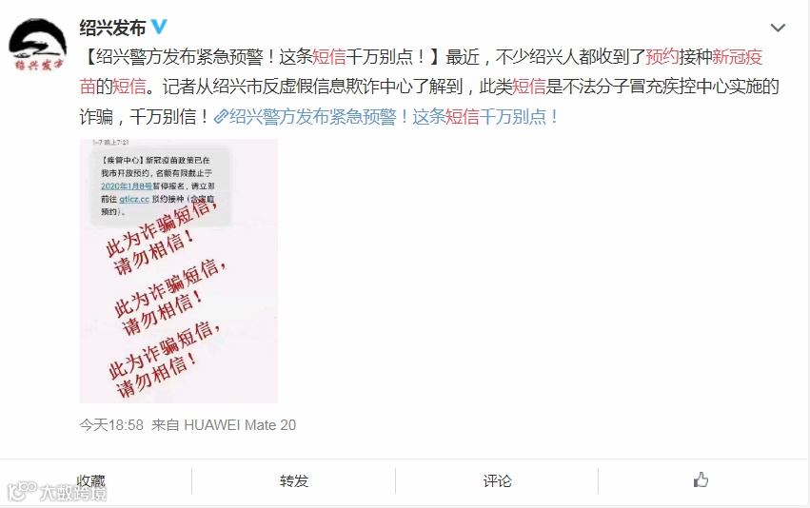
Task: Click the red 短信 in the blue article link
Action: [462, 117]
